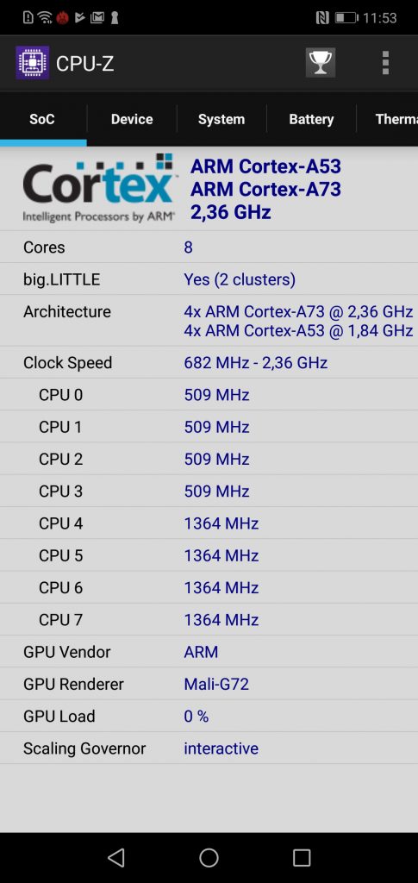Tap the NFC status bar icon

point(322,18)
